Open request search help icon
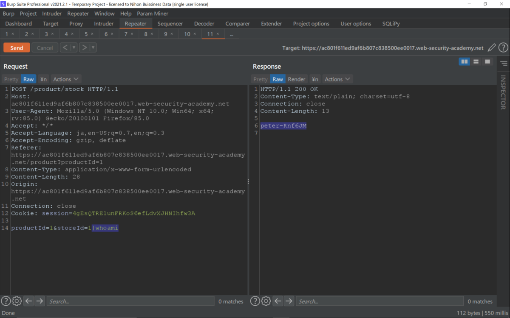Image resolution: width=510 pixels, height=318 pixels. coord(6,301)
